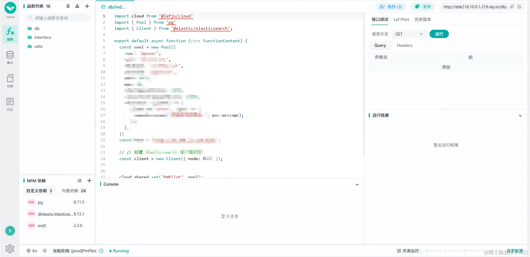530x257 pixels.
Task: Collapse the 运行结果 panel
Action: tap(520, 116)
